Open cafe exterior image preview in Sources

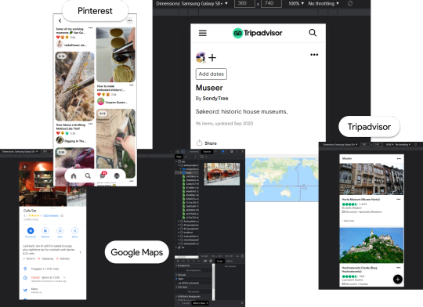[222, 174]
